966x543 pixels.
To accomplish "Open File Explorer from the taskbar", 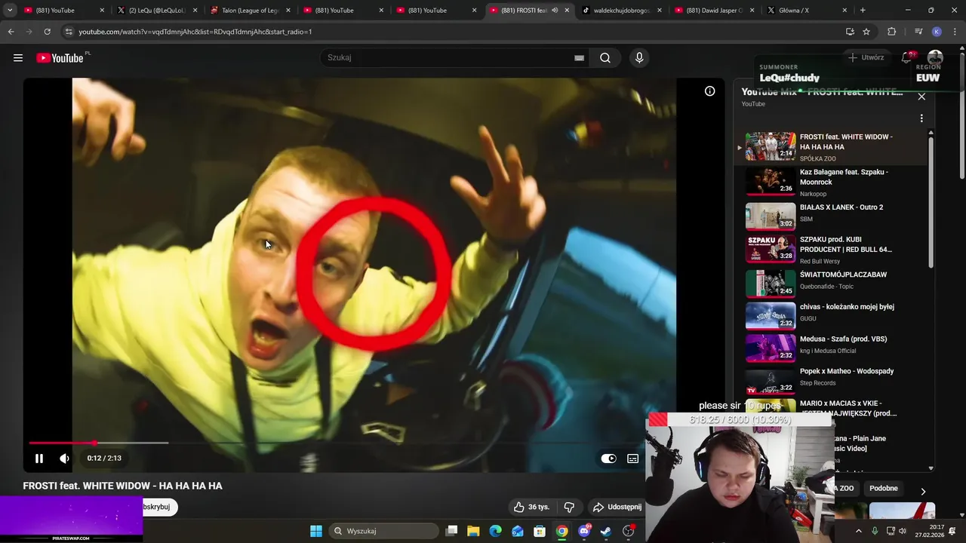I will pyautogui.click(x=473, y=531).
